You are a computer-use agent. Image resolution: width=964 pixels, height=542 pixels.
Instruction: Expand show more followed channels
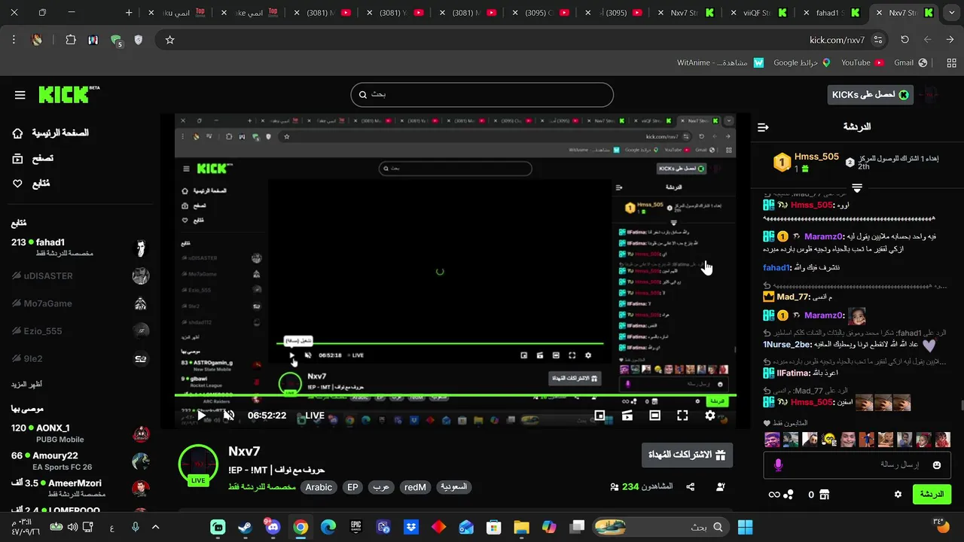click(26, 385)
